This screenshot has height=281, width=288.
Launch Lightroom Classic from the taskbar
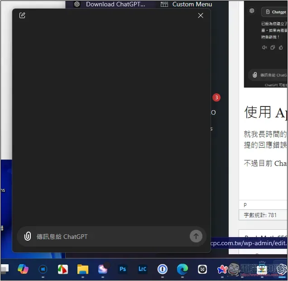click(143, 269)
